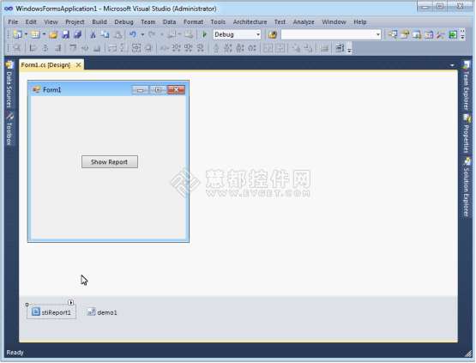Screen dimensions: 476x363
Task: Open the Edit menu
Action: point(31,21)
